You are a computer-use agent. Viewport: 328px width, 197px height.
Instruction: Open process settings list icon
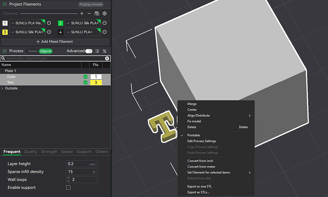[97, 51]
